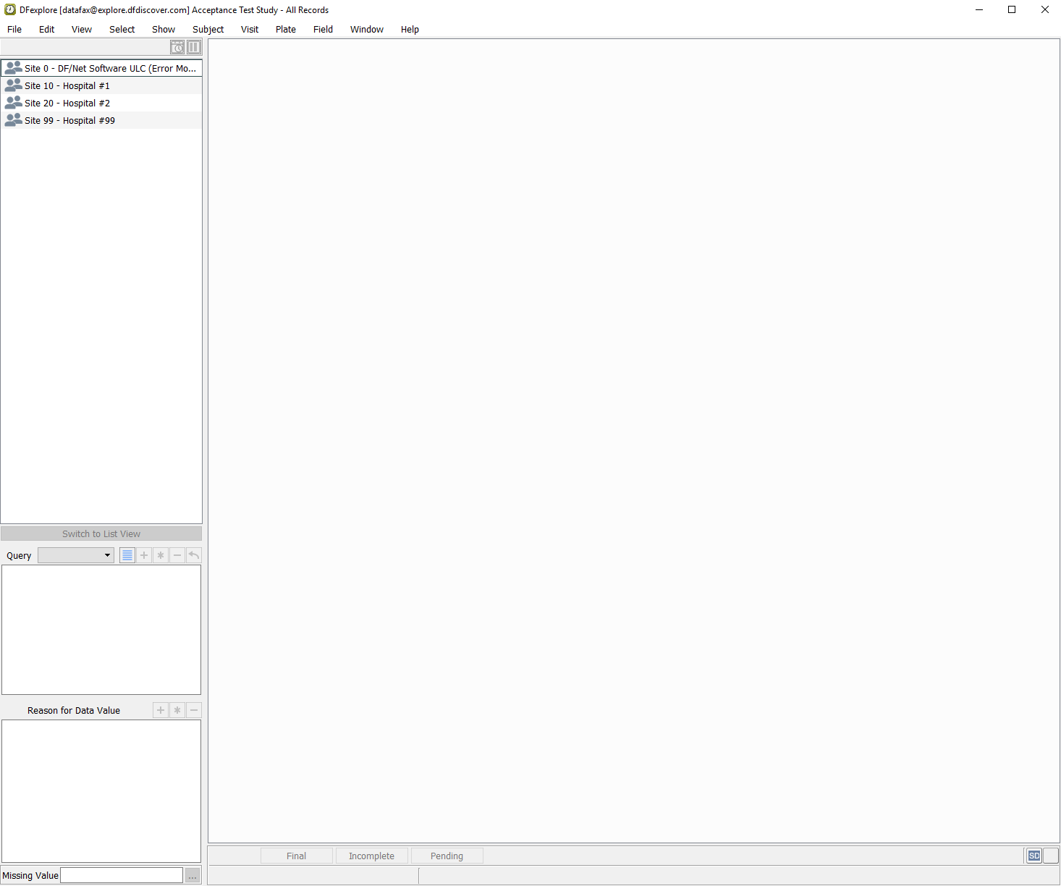Screen dimensions: 1061x886
Task: Open the Subject menu
Action: click(208, 30)
